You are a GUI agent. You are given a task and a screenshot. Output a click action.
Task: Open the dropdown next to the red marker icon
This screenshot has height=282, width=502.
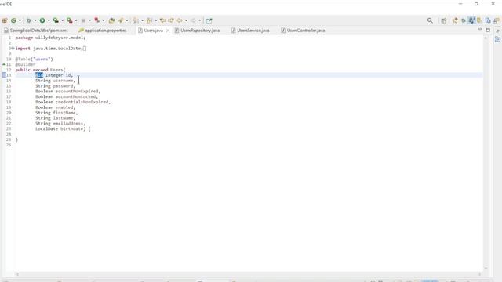[x=104, y=20]
